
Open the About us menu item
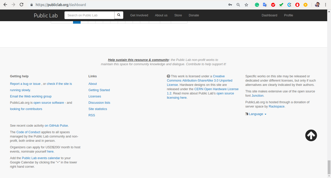161,15
